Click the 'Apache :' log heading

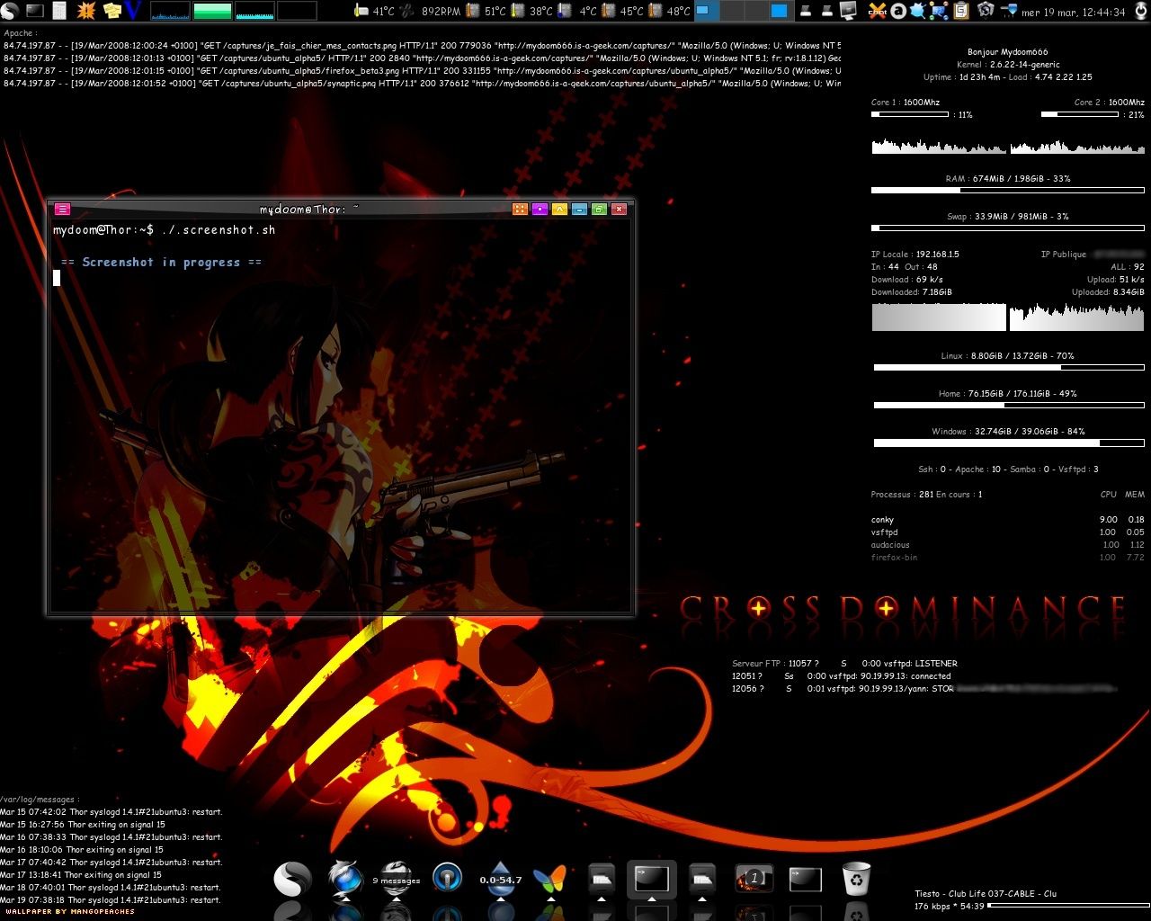[21, 33]
